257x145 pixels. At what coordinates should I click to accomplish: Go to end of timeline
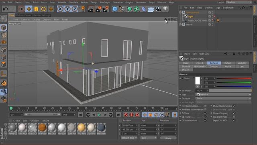(118, 115)
